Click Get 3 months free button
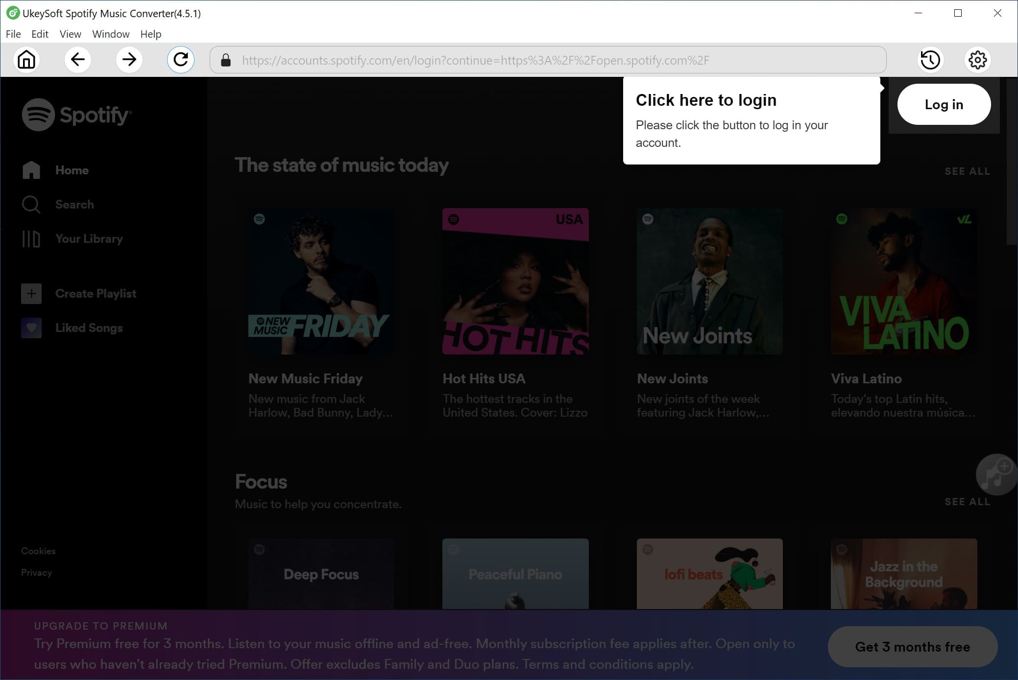 [x=912, y=647]
